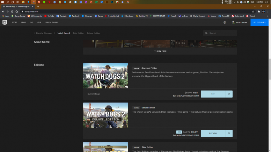Go to the browser home page
Image resolution: width=271 pixels, height=152 pixels.
17,12
